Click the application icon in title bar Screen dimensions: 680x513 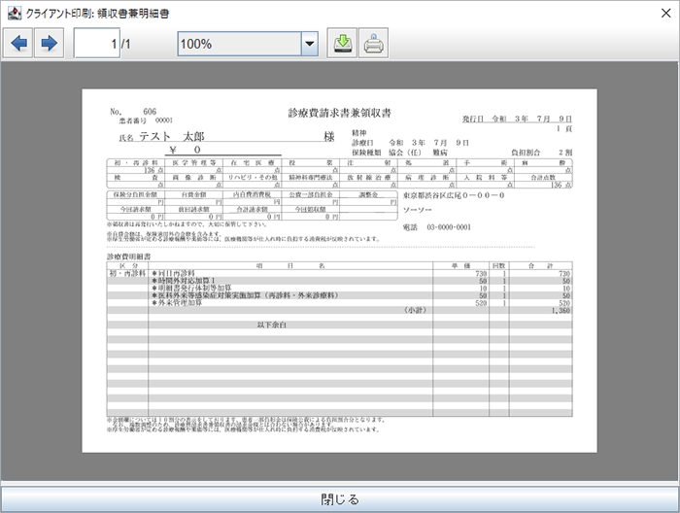pyautogui.click(x=12, y=11)
